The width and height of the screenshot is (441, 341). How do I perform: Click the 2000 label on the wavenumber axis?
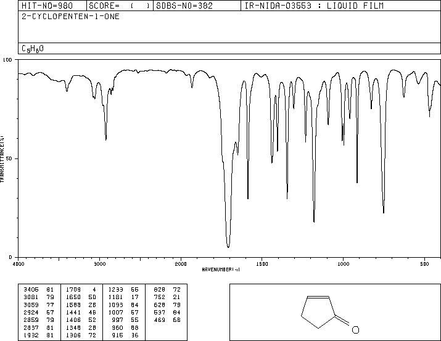181,264
